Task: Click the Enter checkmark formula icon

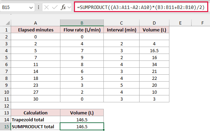Action: pyautogui.click(x=55, y=7)
